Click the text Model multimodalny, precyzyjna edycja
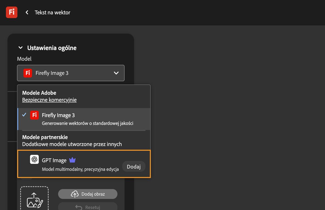This screenshot has width=325, height=210. pyautogui.click(x=80, y=169)
